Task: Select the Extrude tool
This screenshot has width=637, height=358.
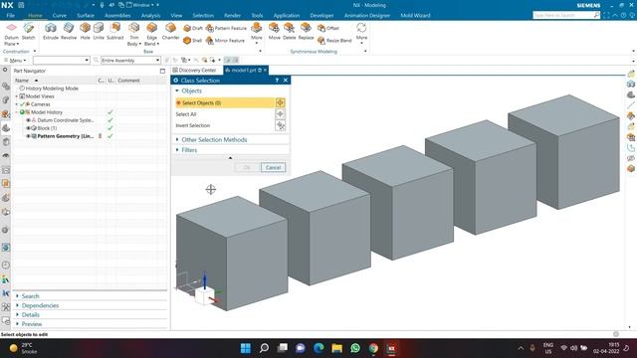Action: click(x=51, y=32)
